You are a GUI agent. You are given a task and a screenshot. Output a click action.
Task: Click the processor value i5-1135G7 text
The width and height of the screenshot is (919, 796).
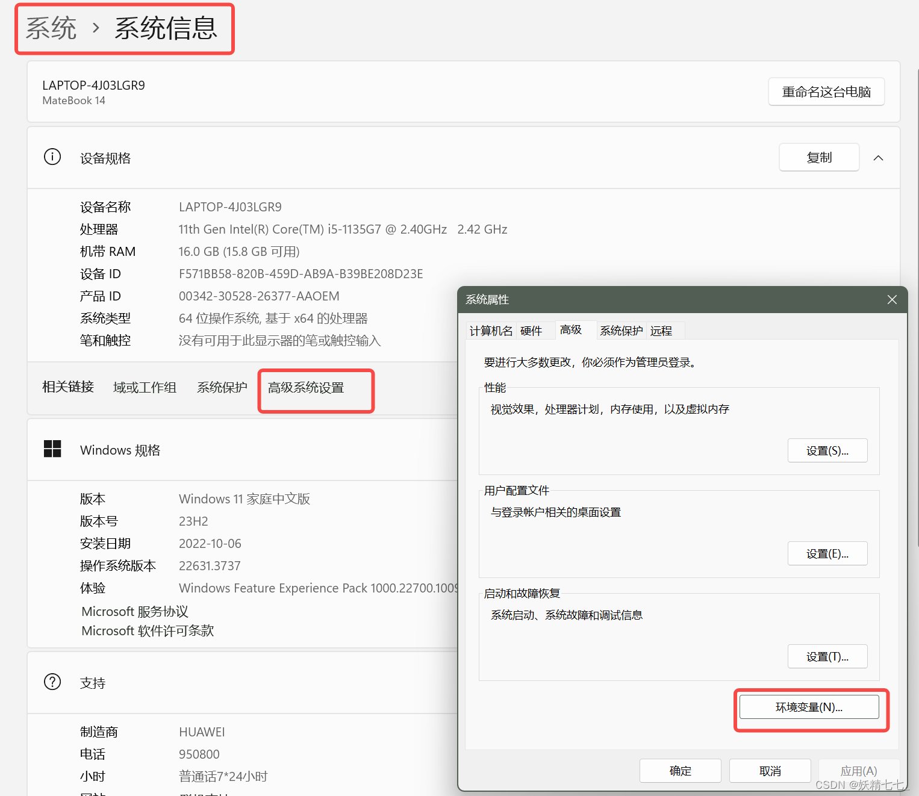tap(343, 229)
